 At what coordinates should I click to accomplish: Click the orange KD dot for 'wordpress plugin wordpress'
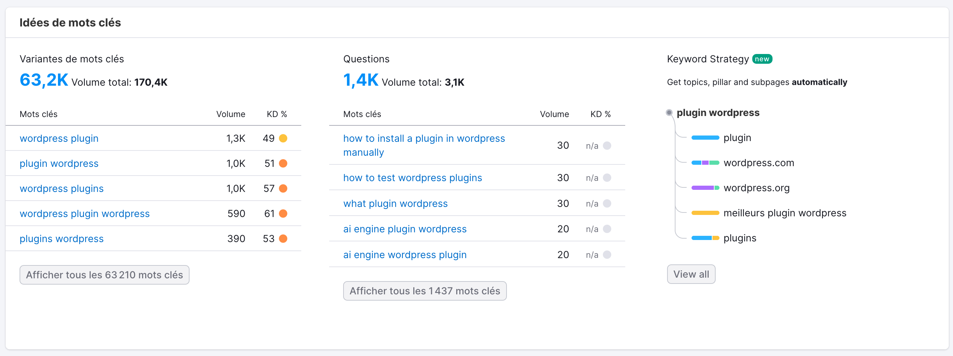coord(283,214)
